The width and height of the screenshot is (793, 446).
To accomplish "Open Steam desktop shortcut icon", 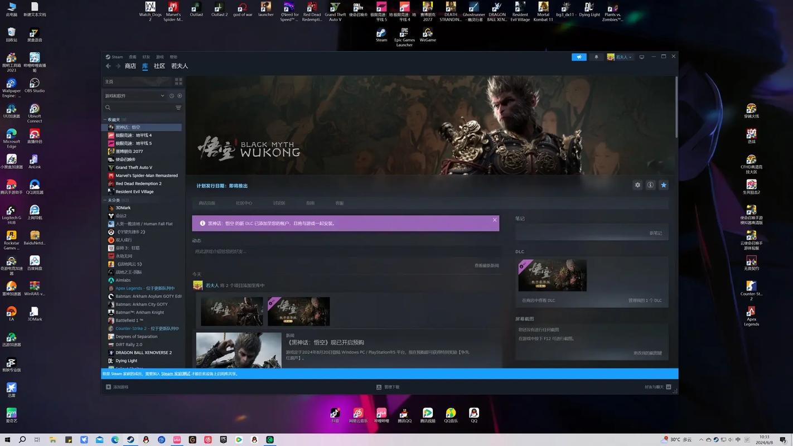I will click(381, 35).
